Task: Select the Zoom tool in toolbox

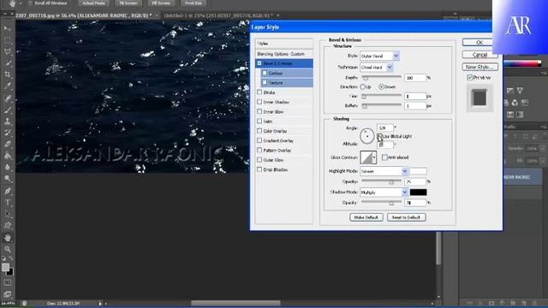Action: [8, 249]
